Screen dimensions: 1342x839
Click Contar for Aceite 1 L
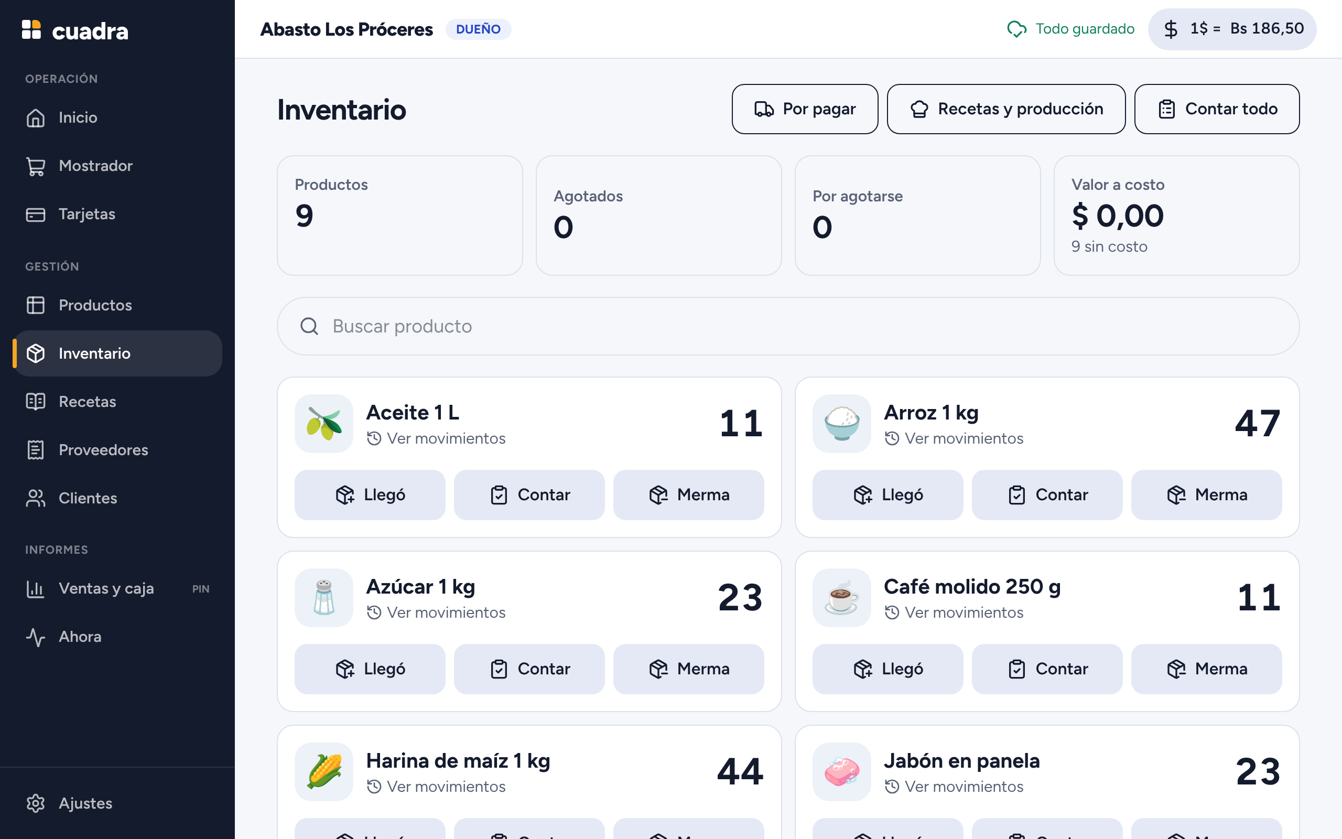(529, 495)
